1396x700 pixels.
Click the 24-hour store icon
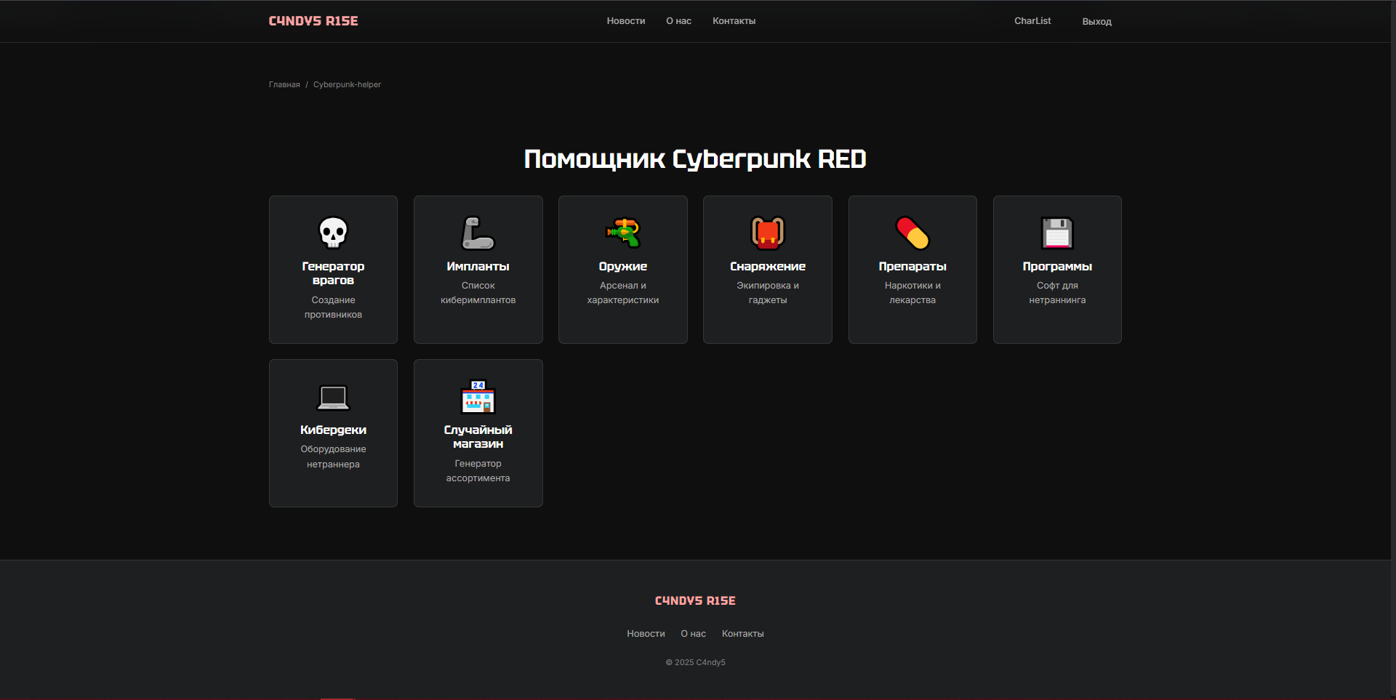(478, 397)
